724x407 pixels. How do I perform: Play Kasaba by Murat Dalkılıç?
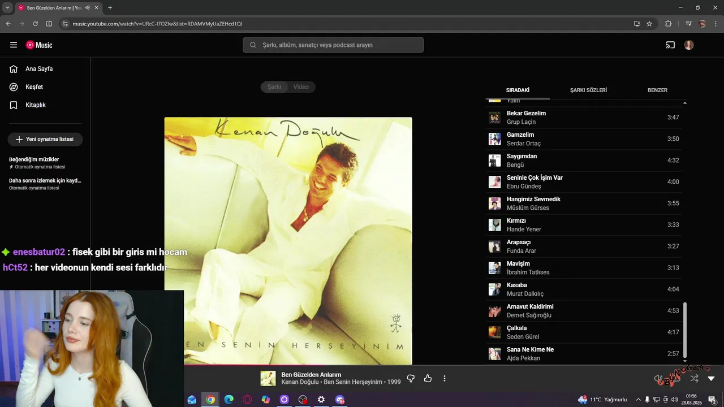pyautogui.click(x=584, y=289)
